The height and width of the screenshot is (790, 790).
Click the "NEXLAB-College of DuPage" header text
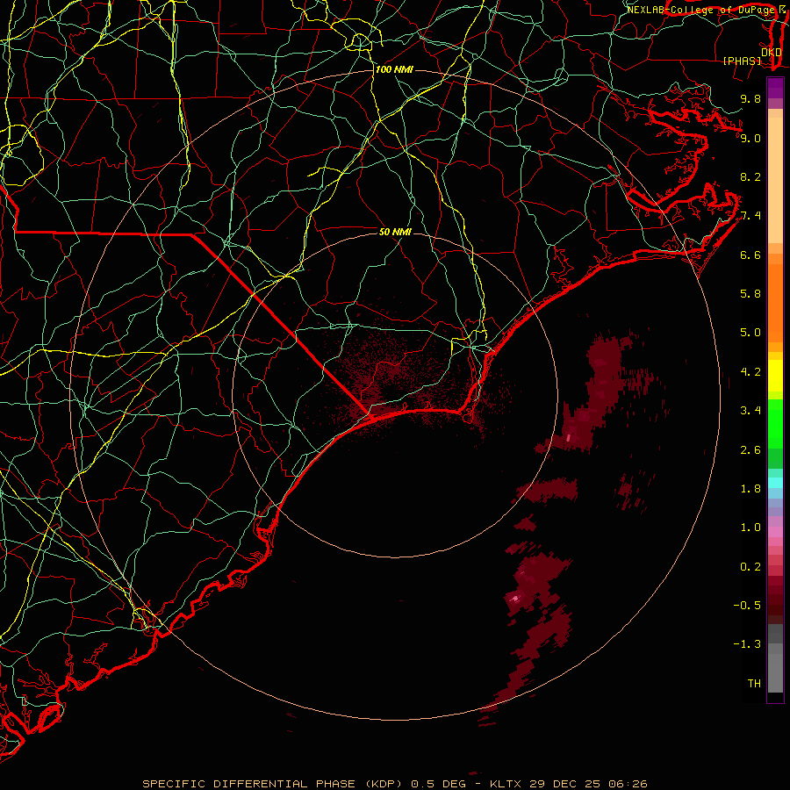[702, 10]
